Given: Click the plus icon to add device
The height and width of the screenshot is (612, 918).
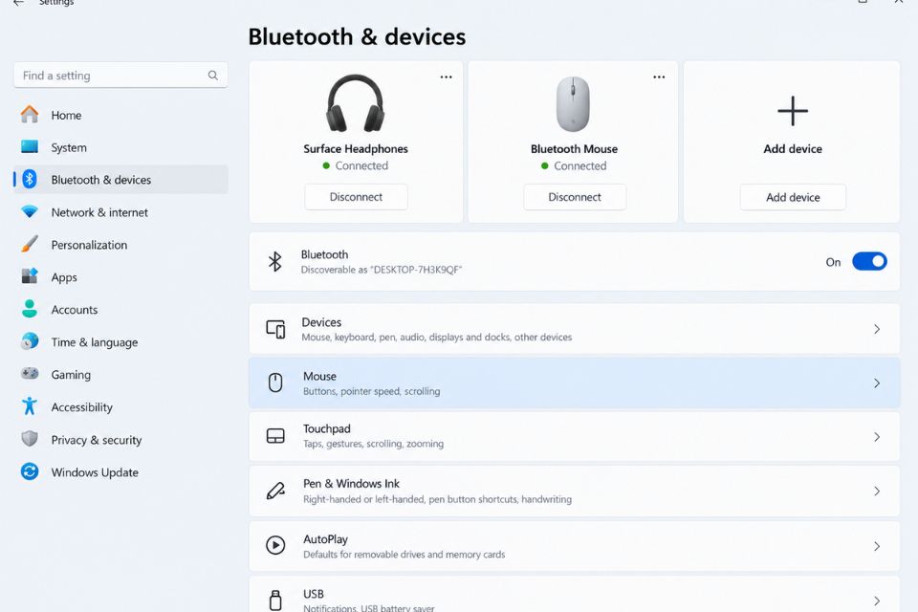Looking at the screenshot, I should click(793, 111).
